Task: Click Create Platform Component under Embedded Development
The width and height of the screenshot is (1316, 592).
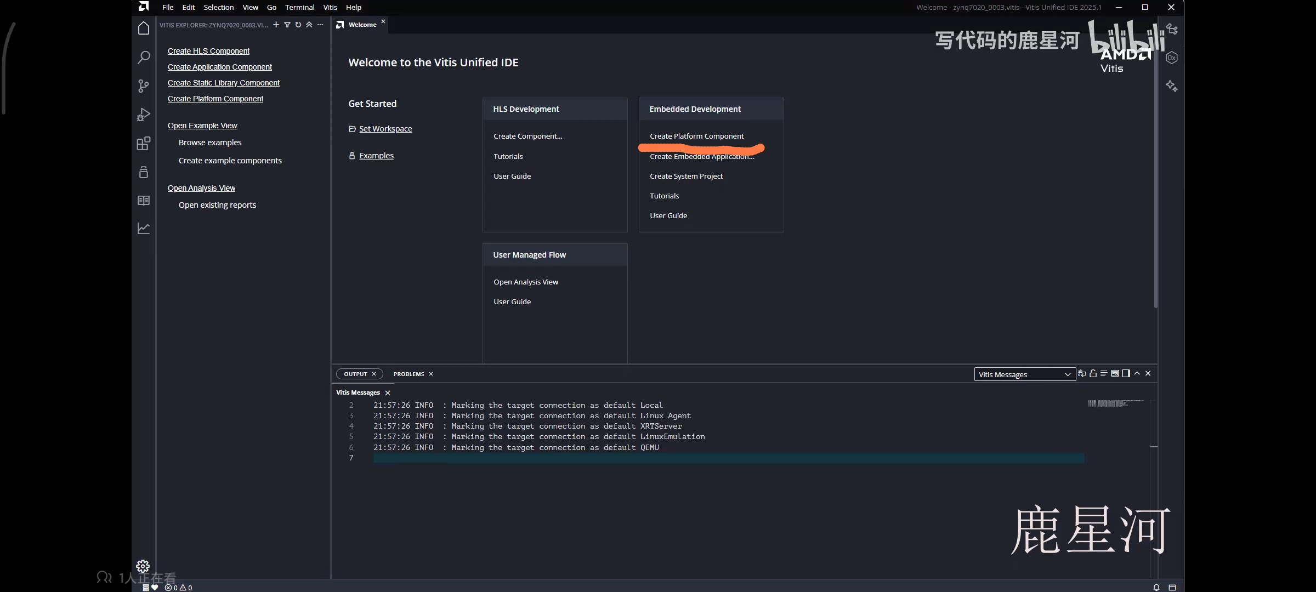Action: coord(696,136)
